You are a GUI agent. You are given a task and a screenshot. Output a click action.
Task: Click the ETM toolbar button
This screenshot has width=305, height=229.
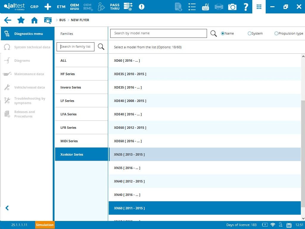61,7
